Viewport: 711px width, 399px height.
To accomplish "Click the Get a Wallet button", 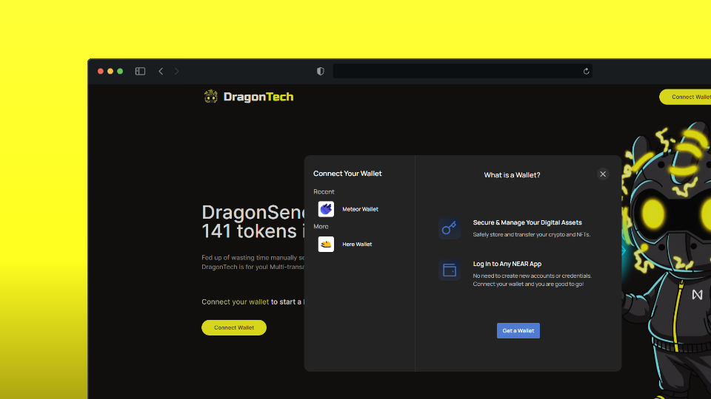I will click(518, 331).
